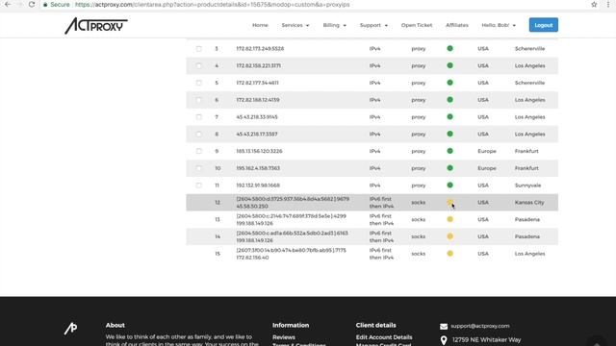The image size is (616, 346).
Task: Click the IPv4 cell in row 8
Action: click(374, 134)
